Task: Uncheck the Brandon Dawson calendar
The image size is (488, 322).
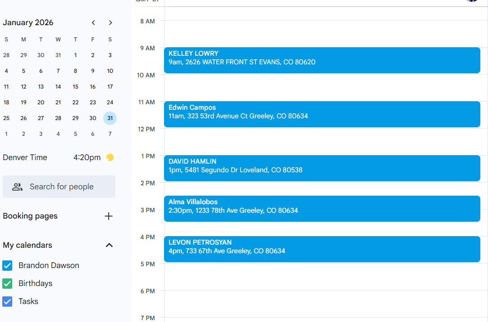Action: pos(7,265)
